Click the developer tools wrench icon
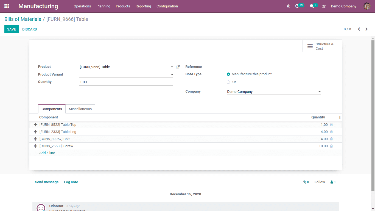 click(324, 6)
